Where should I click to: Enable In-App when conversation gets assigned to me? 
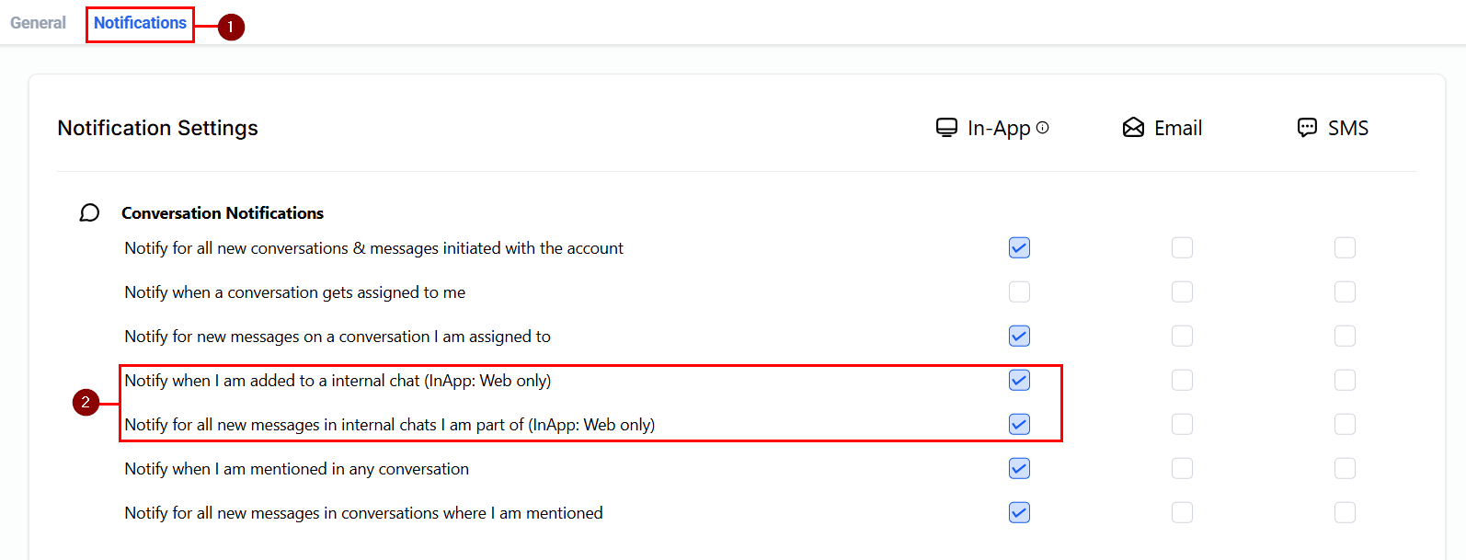(1019, 292)
